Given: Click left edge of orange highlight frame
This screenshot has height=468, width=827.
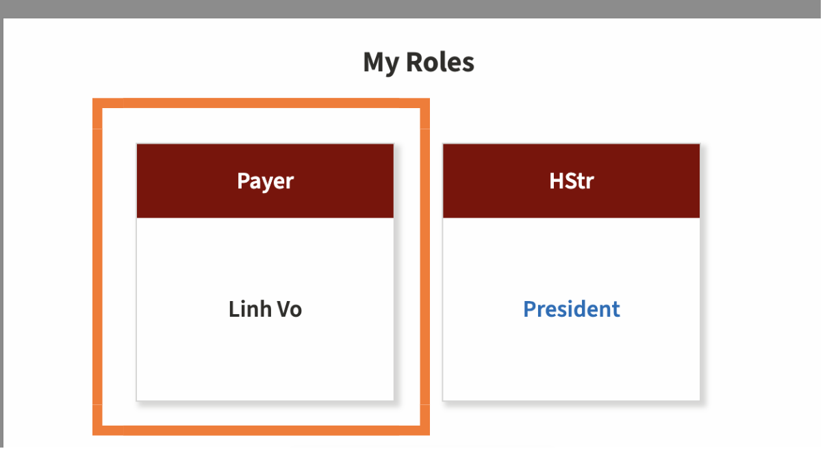Looking at the screenshot, I should click(x=97, y=267).
